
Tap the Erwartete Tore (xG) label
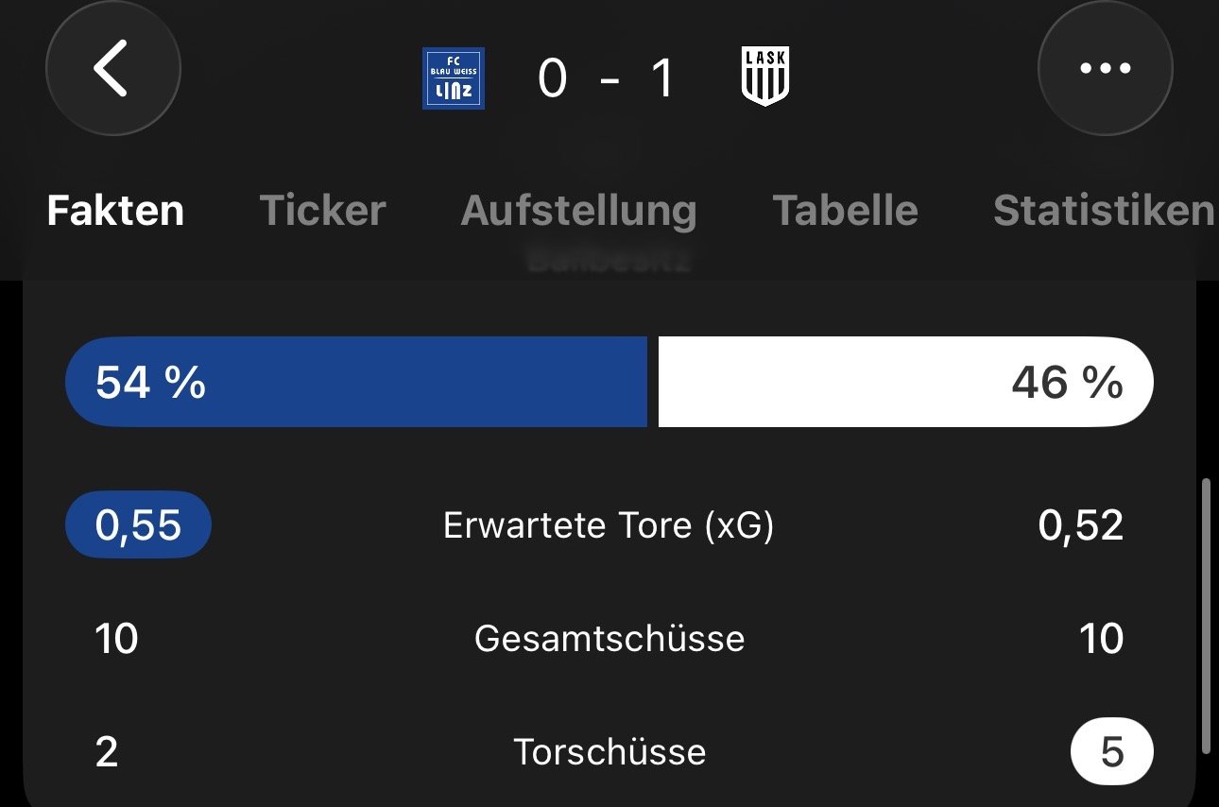click(x=609, y=525)
